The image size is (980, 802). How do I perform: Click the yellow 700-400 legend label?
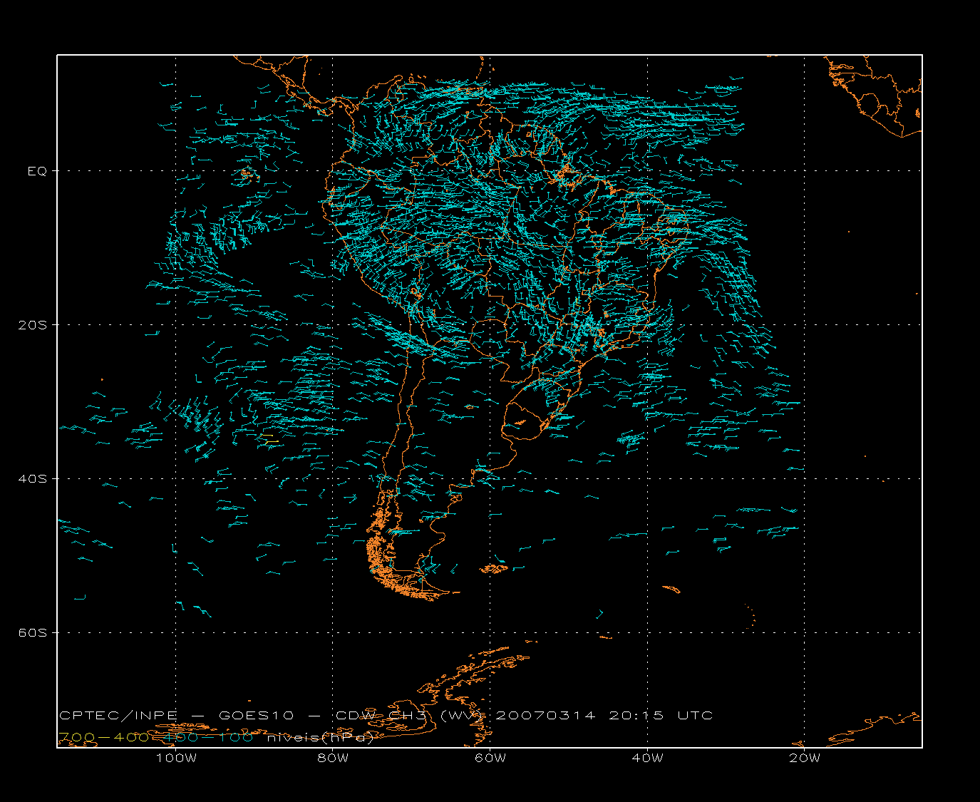click(x=104, y=737)
